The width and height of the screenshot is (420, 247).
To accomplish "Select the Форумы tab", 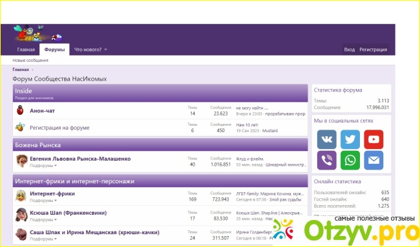I will [54, 50].
